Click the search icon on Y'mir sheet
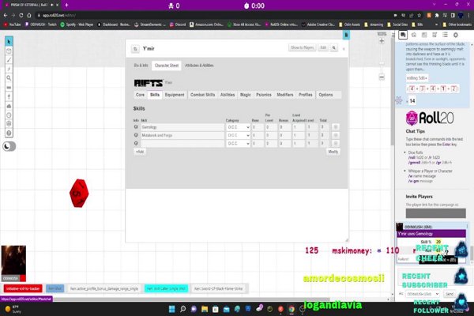 pyautogui.click(x=334, y=47)
